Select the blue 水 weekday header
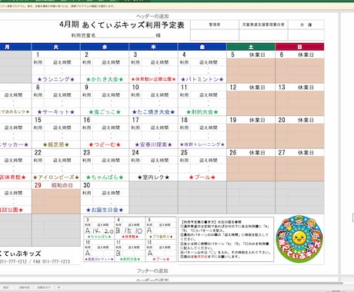The width and height of the screenshot is (354, 292). click(x=105, y=47)
